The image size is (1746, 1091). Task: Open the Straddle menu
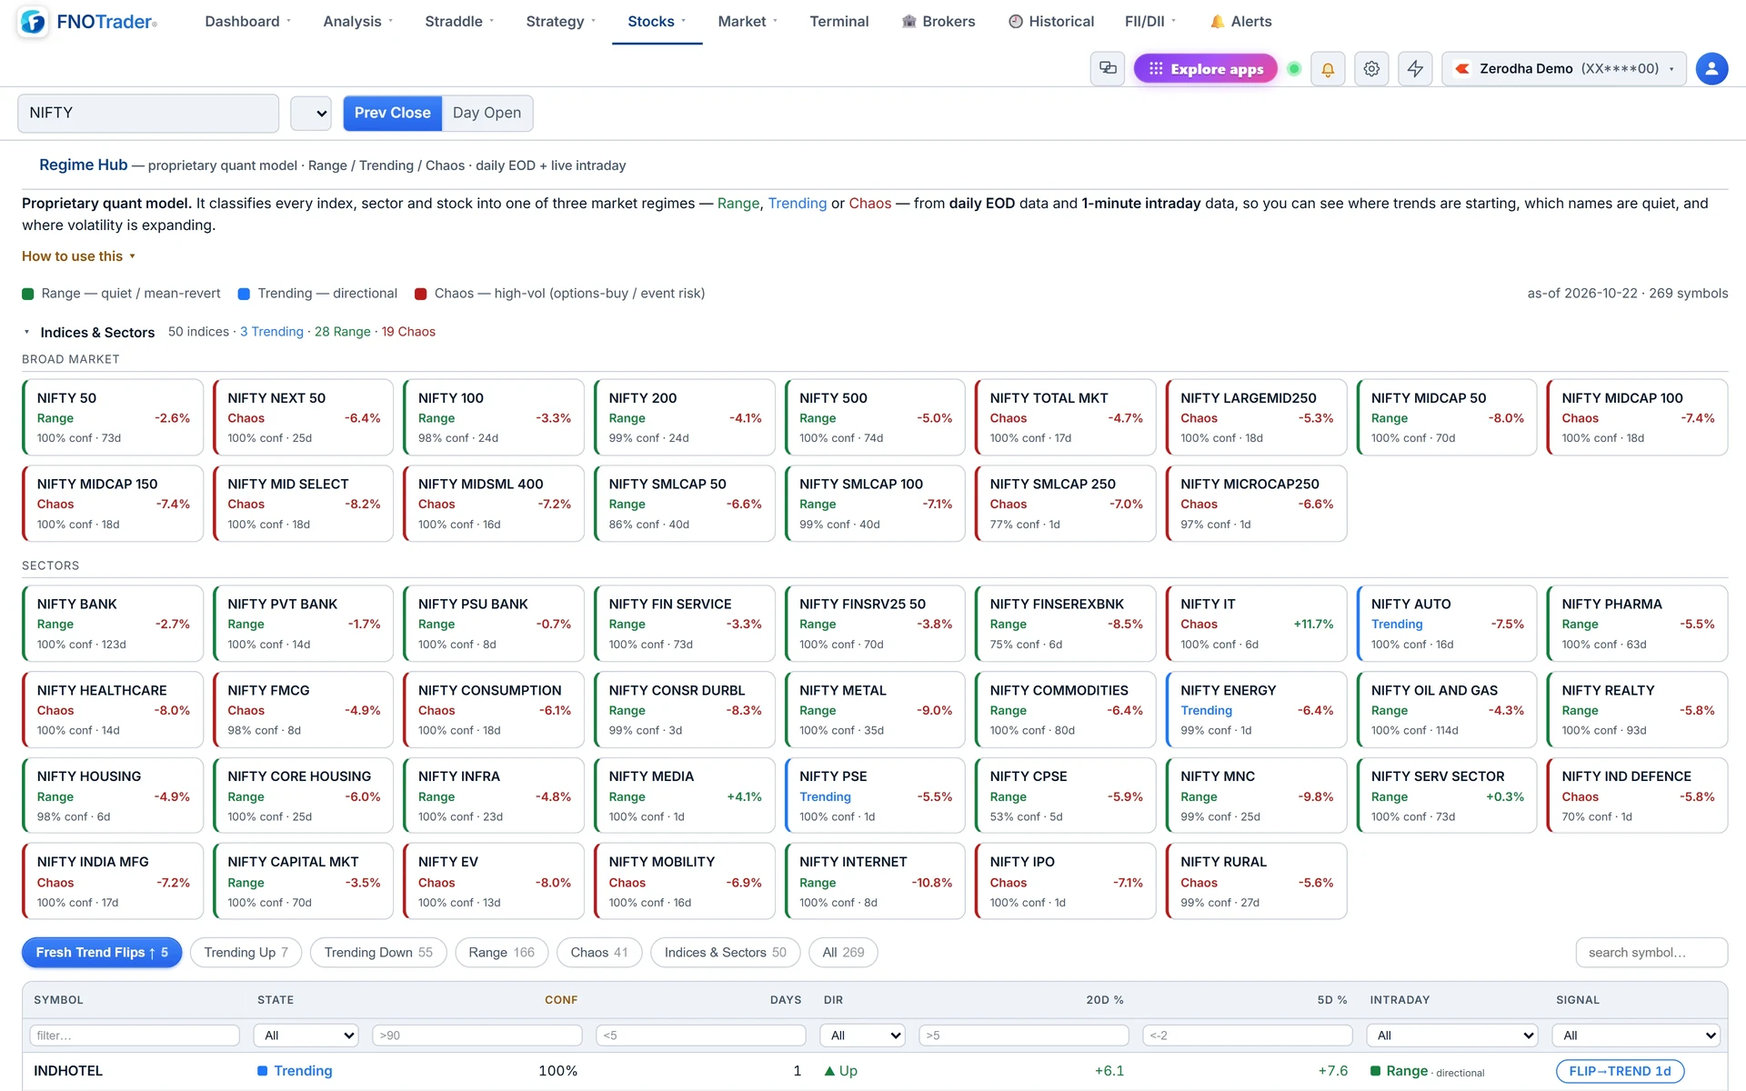459,22
